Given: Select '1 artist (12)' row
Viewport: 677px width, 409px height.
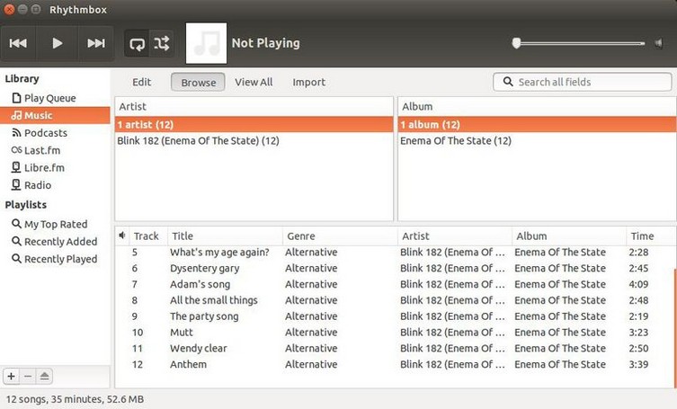Looking at the screenshot, I should pyautogui.click(x=254, y=125).
